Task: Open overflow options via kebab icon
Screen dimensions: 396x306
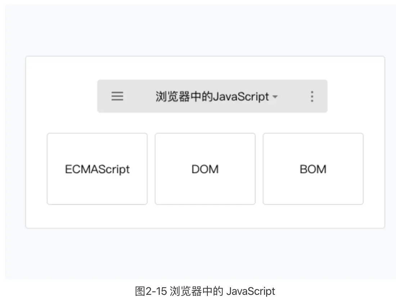Action: click(x=312, y=96)
